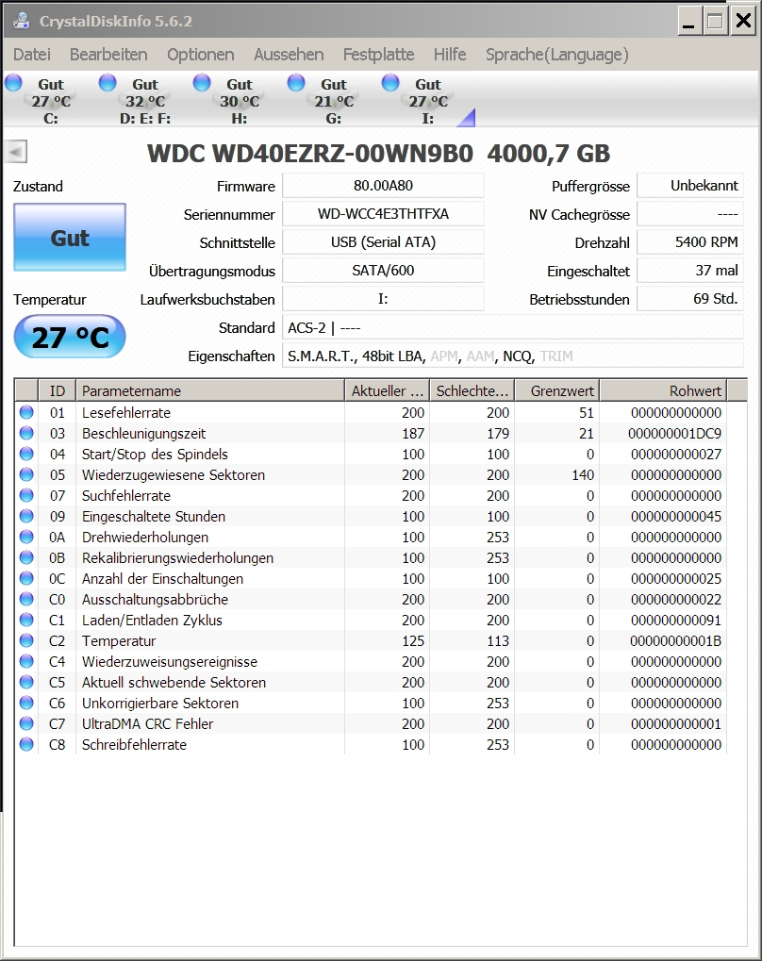Click the Grenzwert column header
Image resolution: width=762 pixels, height=961 pixels.
557,391
